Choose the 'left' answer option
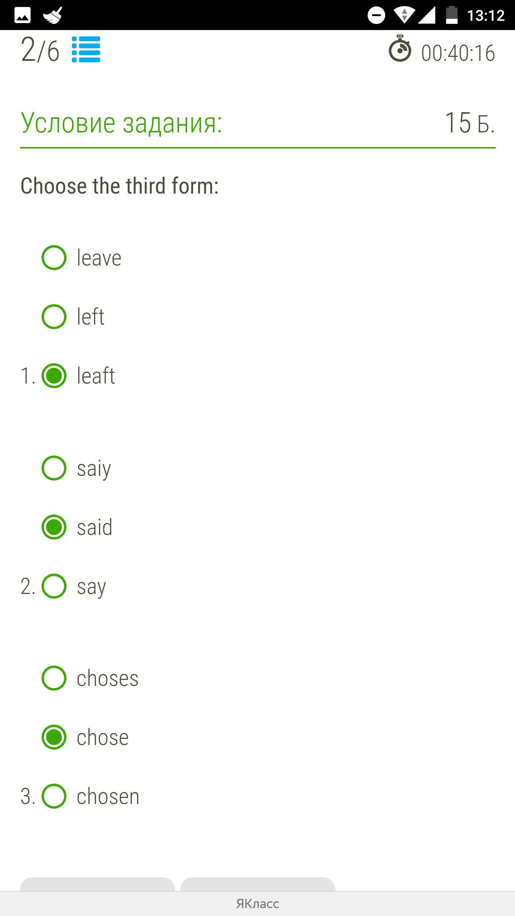Screen dimensions: 515x916 click(54, 317)
